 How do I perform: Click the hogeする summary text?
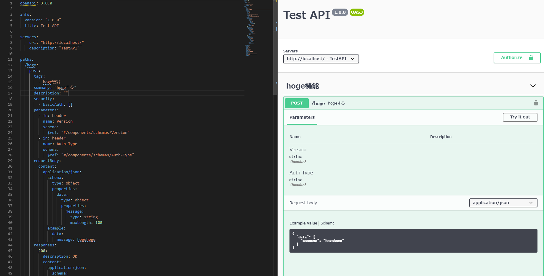tap(336, 103)
